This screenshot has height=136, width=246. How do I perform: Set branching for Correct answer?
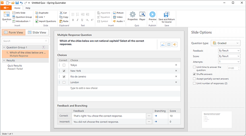click(x=156, y=116)
